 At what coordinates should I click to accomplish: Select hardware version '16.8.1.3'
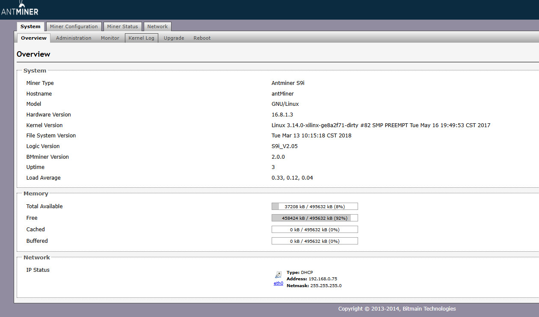click(282, 115)
